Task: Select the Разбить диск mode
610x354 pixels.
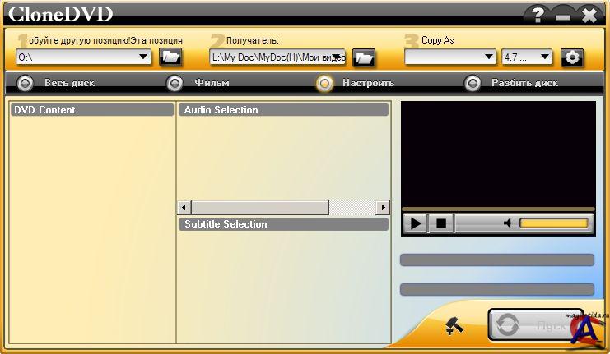Action: coord(473,82)
